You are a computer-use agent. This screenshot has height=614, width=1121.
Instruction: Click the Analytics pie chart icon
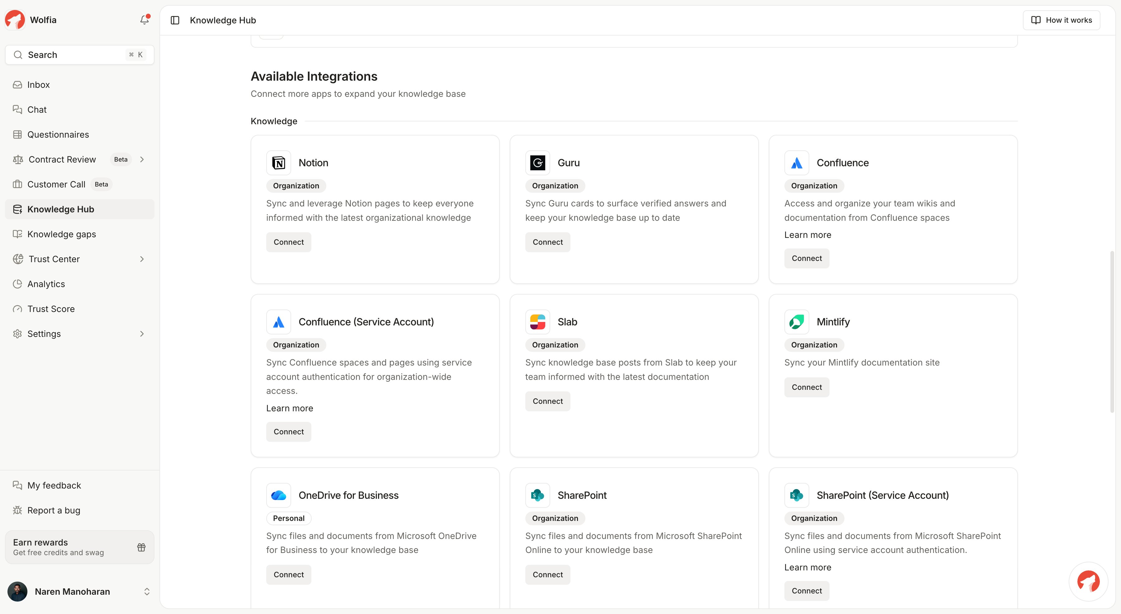coord(17,284)
